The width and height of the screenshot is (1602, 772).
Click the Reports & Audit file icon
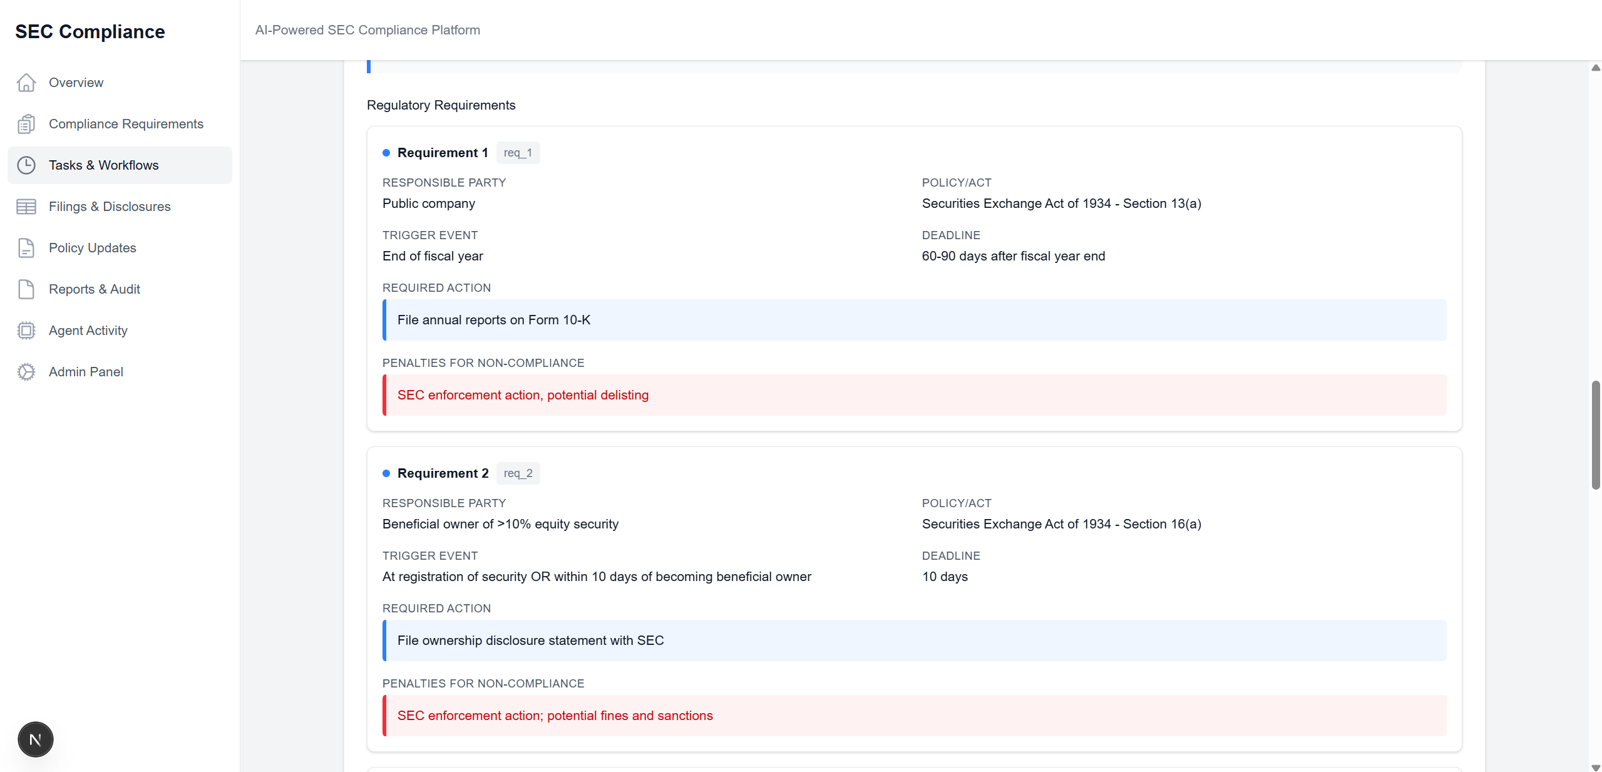pyautogui.click(x=26, y=289)
